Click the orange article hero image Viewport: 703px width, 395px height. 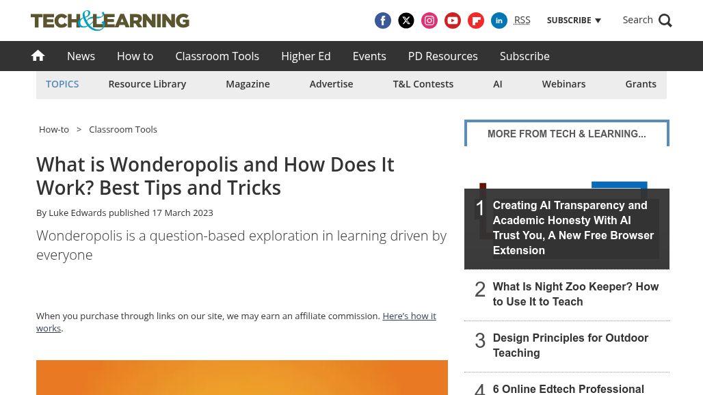242,377
